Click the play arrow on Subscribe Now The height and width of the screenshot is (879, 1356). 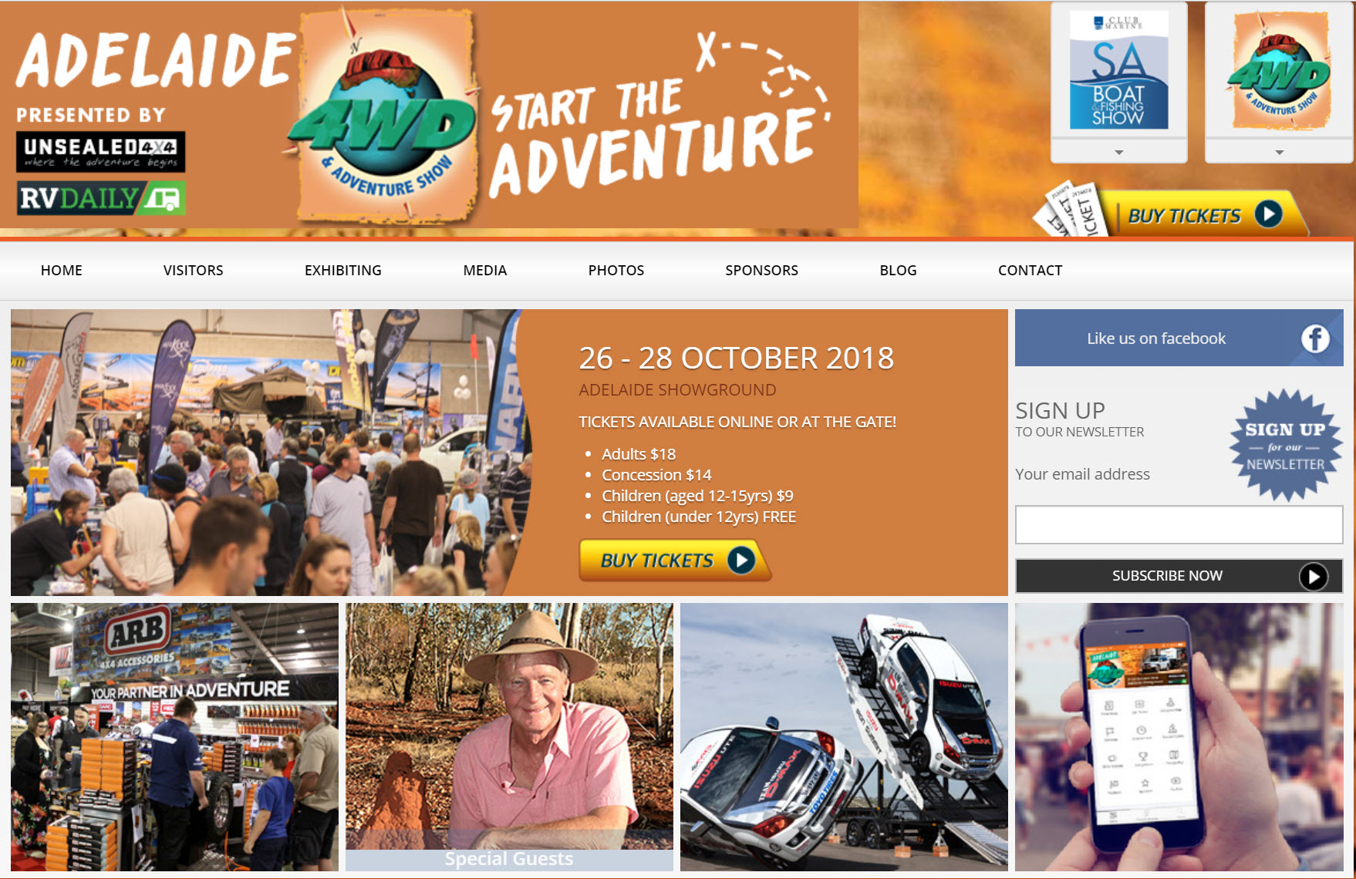1313,576
